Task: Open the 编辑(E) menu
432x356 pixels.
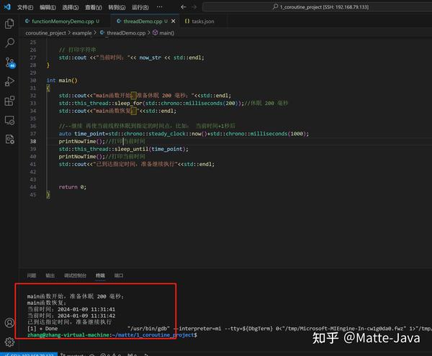Action: point(48,7)
